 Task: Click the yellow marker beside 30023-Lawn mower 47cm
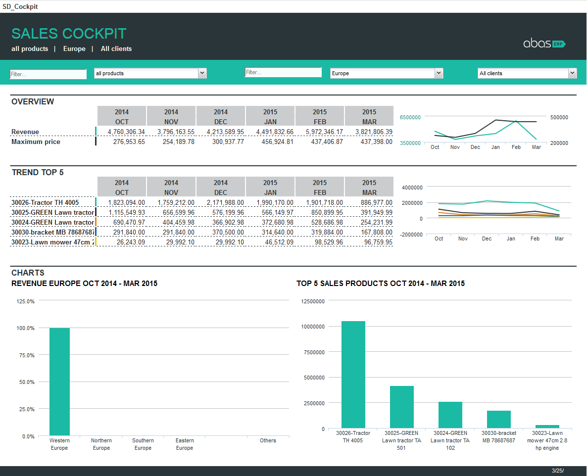95,242
